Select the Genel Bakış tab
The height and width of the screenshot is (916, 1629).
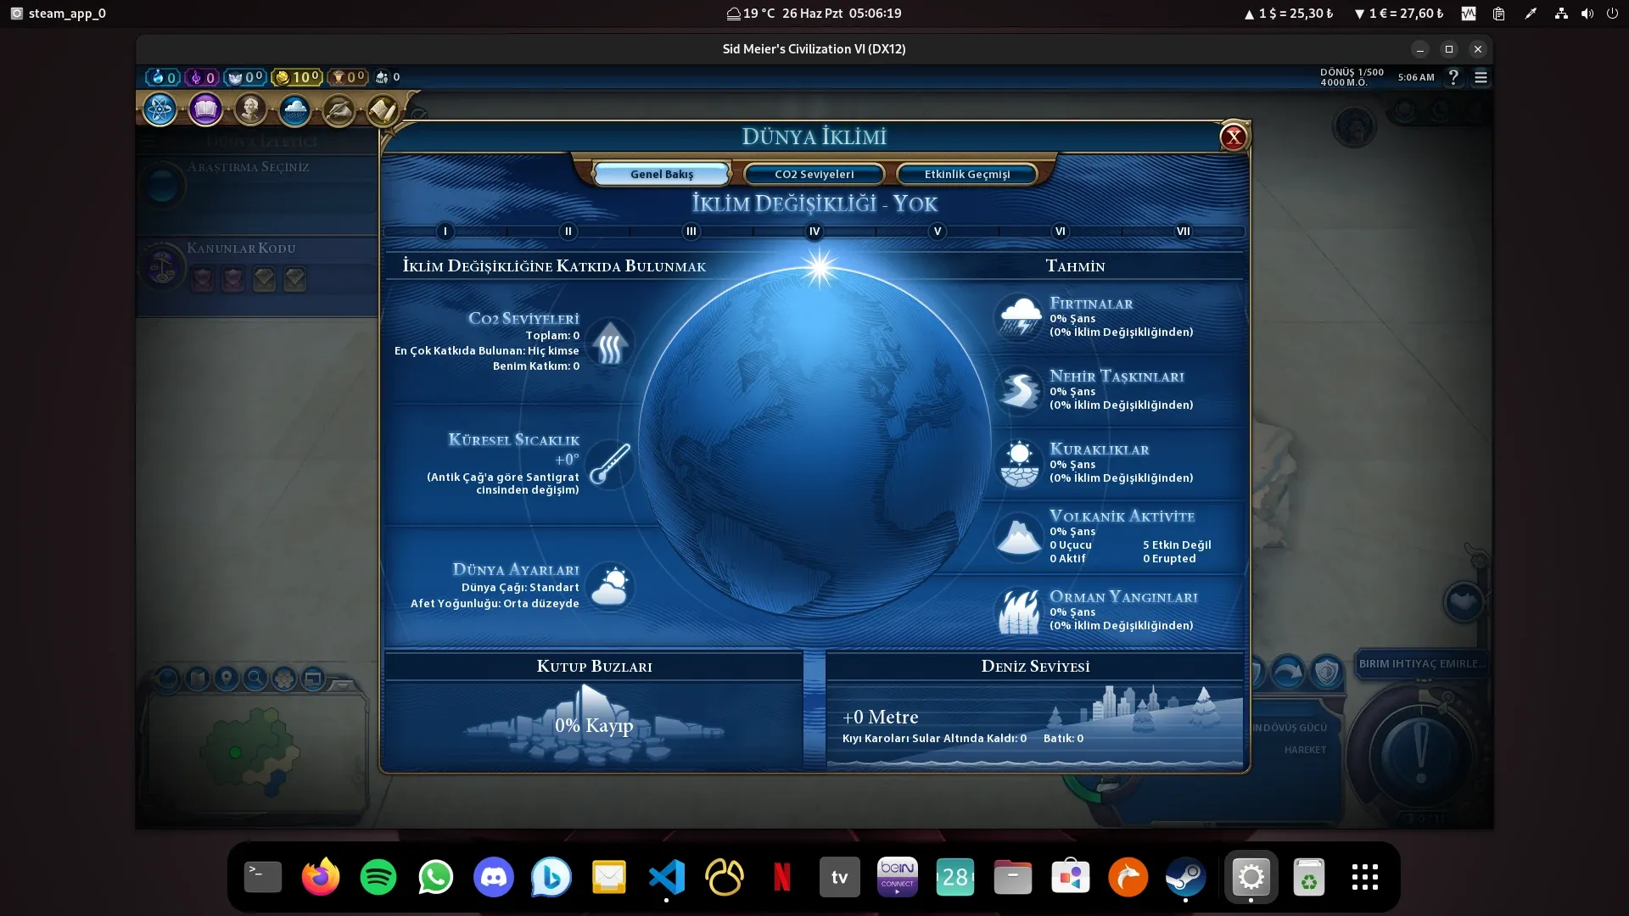coord(661,174)
